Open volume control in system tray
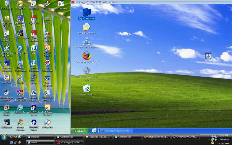Viewport: 232px width, 145px height. point(216,139)
